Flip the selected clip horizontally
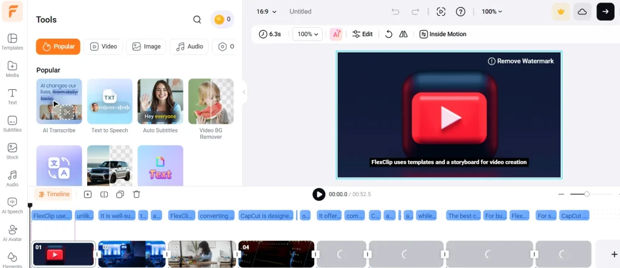 [x=403, y=34]
